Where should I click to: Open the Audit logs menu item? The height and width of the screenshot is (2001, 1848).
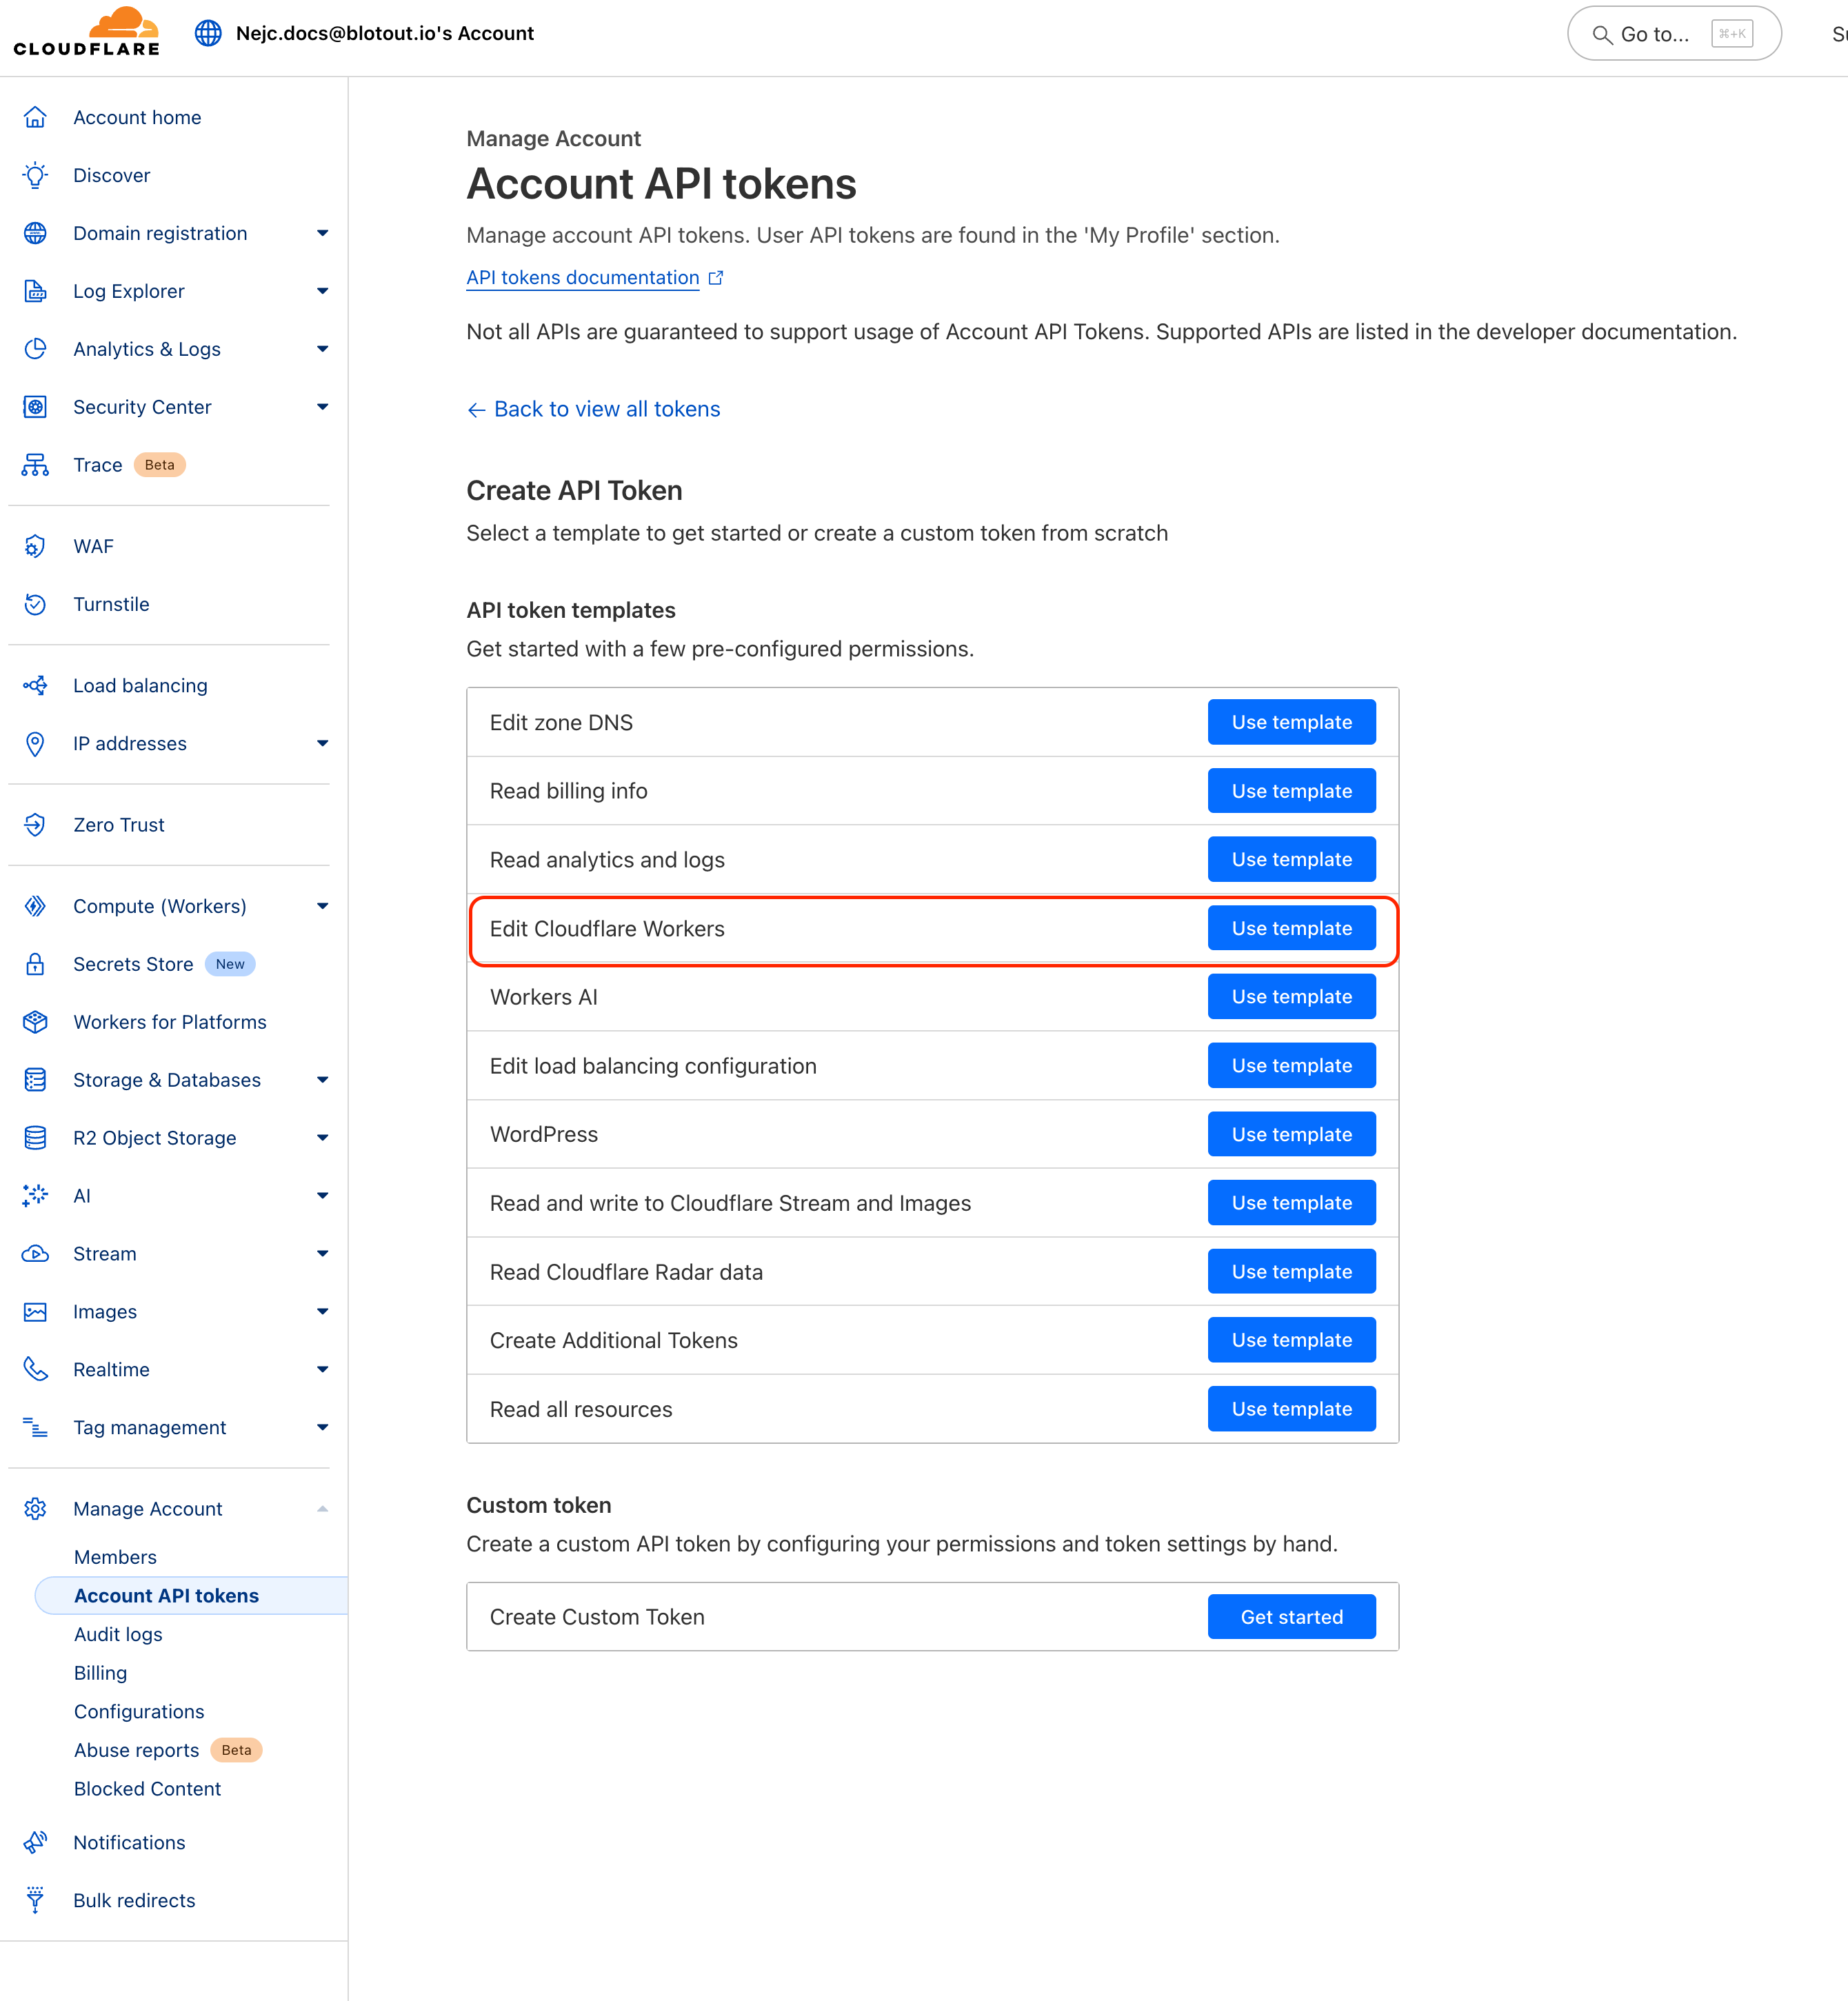118,1634
